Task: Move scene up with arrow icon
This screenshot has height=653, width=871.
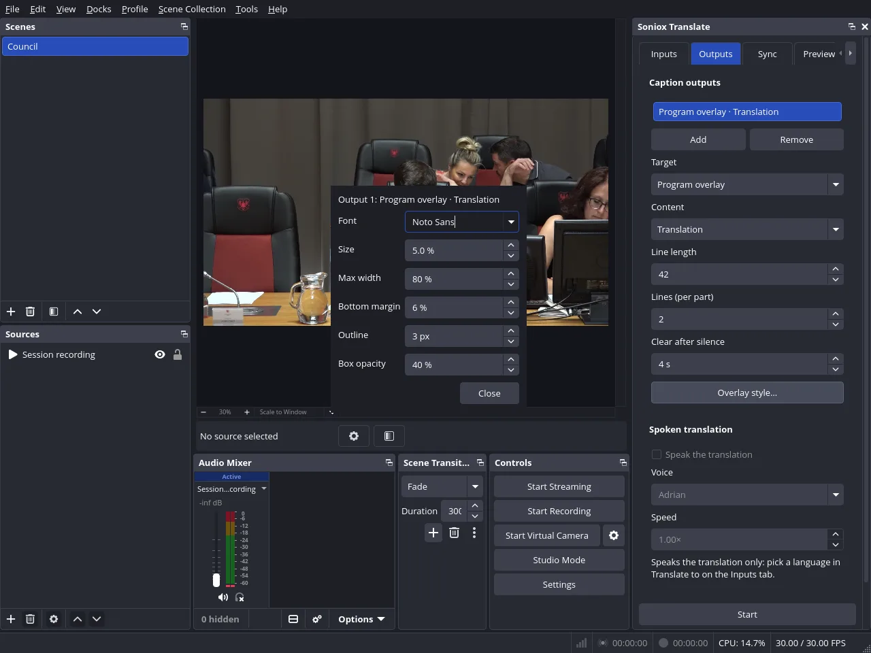Action: (78, 312)
